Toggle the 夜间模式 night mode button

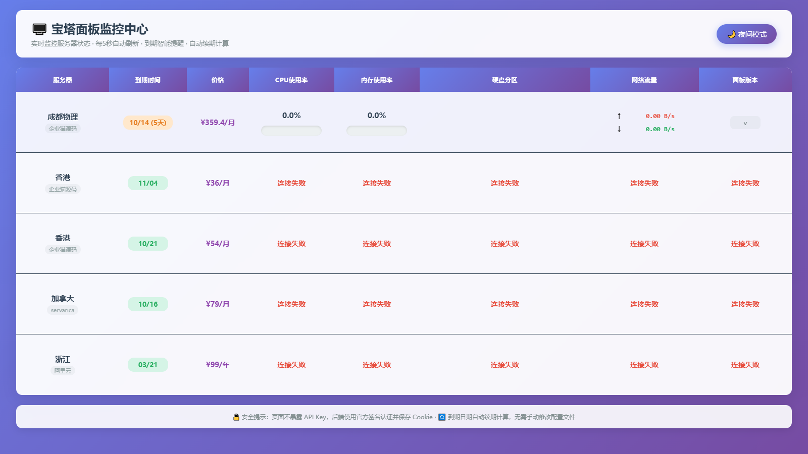point(746,34)
